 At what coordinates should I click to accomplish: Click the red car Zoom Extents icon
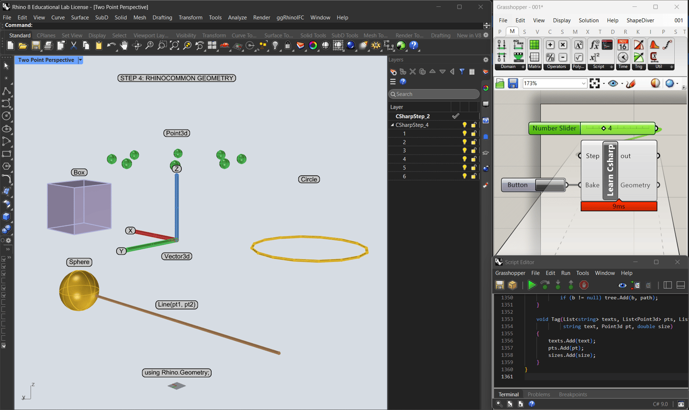point(225,45)
